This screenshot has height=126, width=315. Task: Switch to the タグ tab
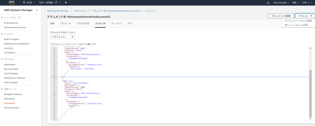[130, 23]
